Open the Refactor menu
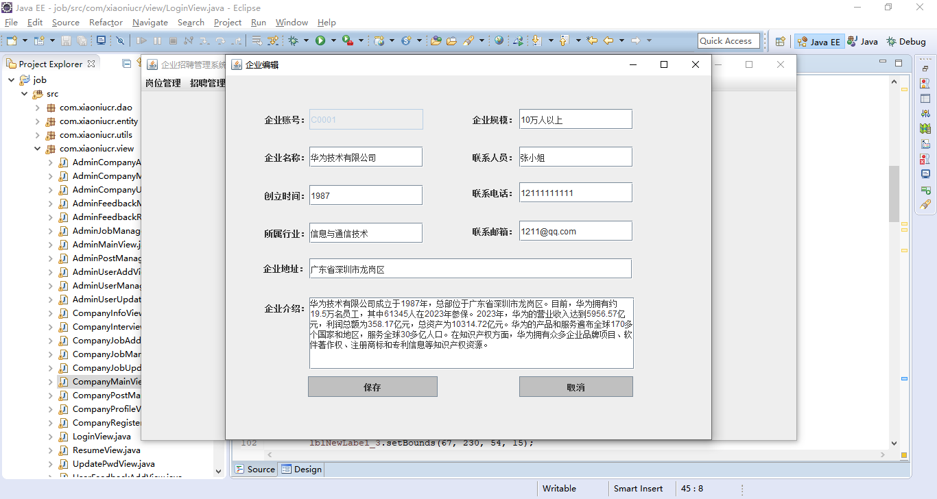 pyautogui.click(x=106, y=22)
